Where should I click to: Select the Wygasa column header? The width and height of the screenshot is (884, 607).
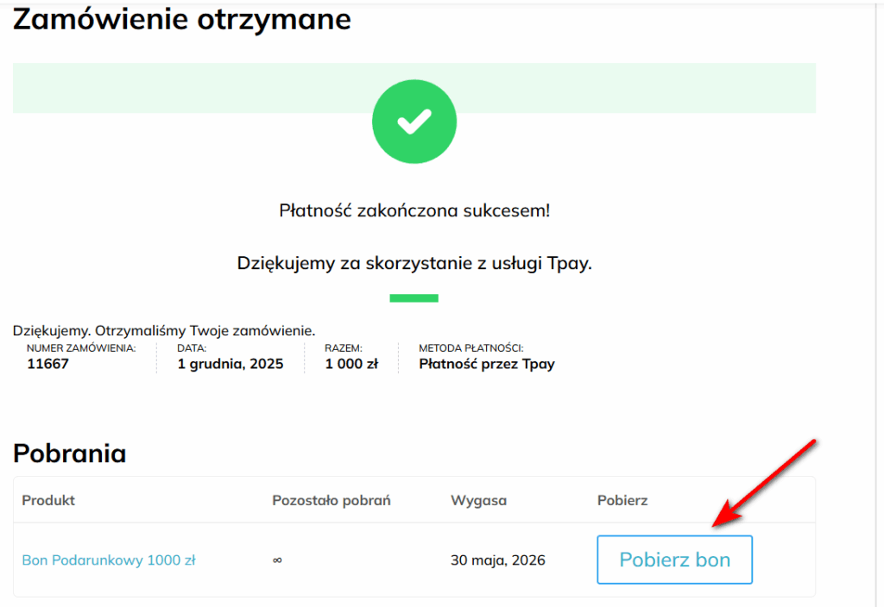[x=478, y=500]
